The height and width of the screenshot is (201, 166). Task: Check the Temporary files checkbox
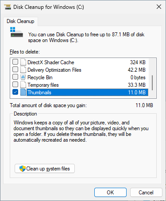pos(15,85)
